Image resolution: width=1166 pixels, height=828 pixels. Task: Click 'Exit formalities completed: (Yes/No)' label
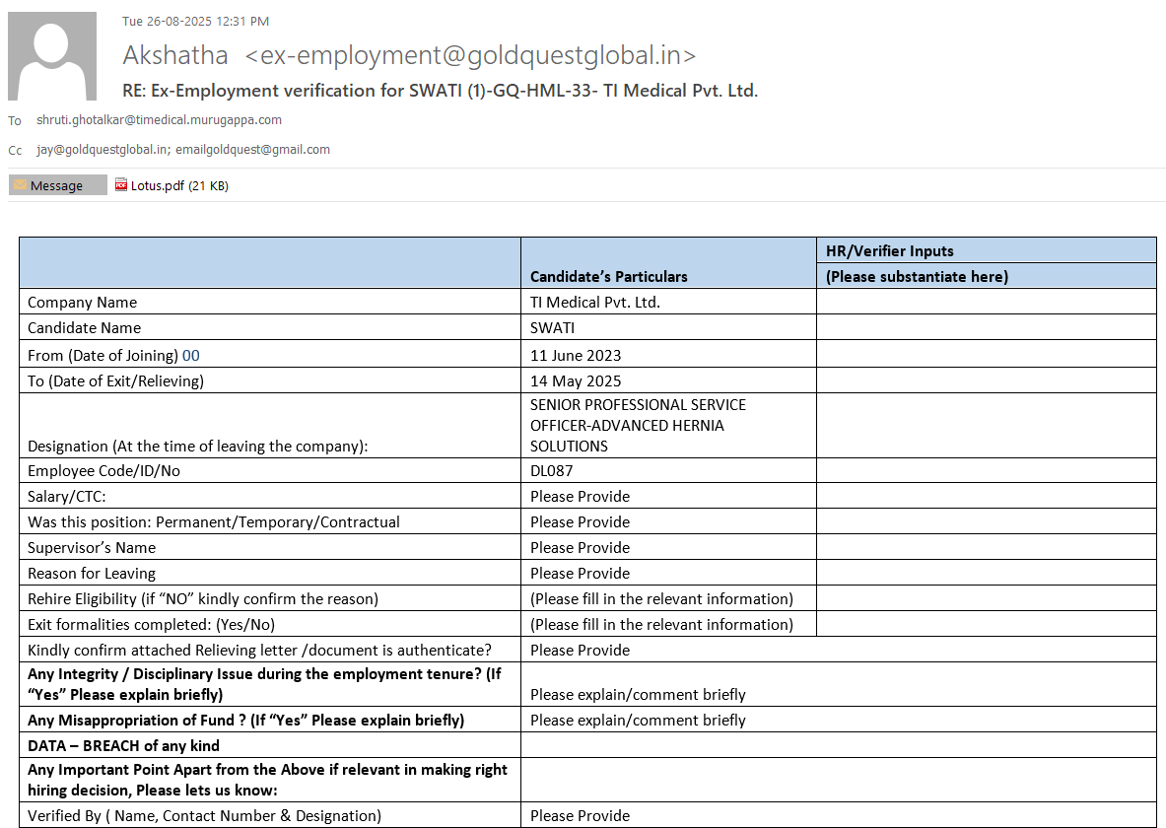coord(151,625)
